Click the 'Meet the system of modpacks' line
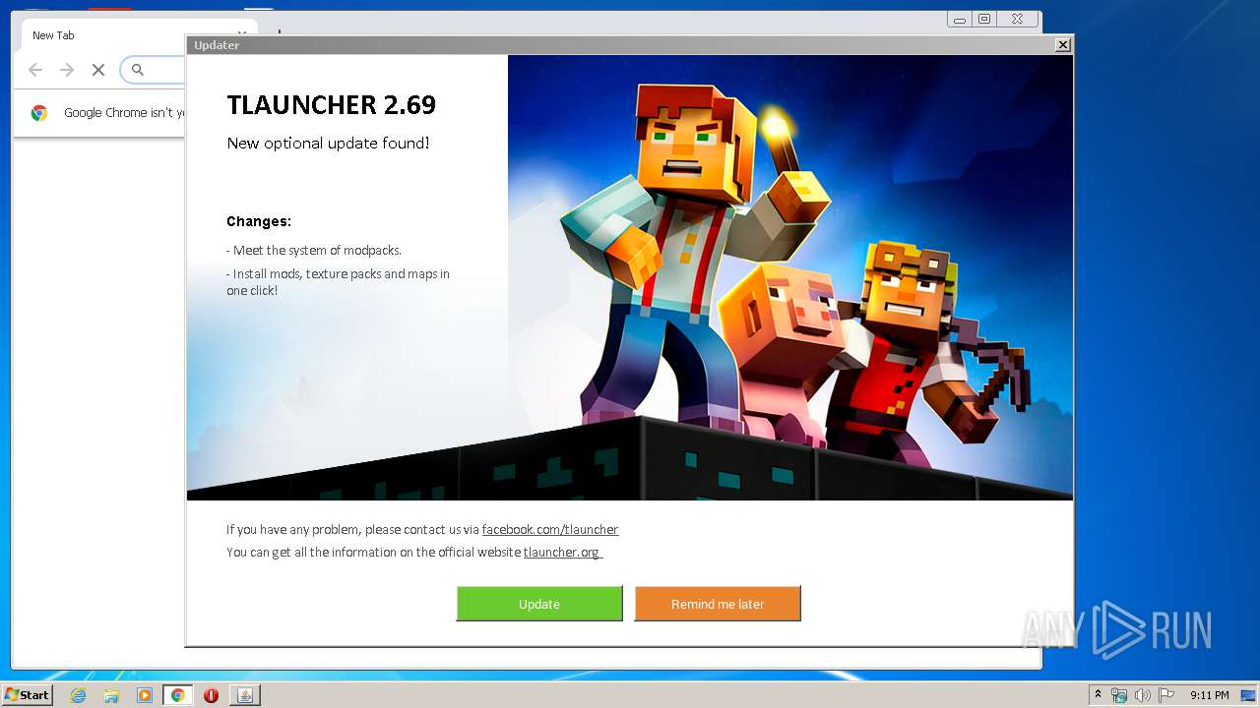This screenshot has width=1260, height=708. [314, 250]
